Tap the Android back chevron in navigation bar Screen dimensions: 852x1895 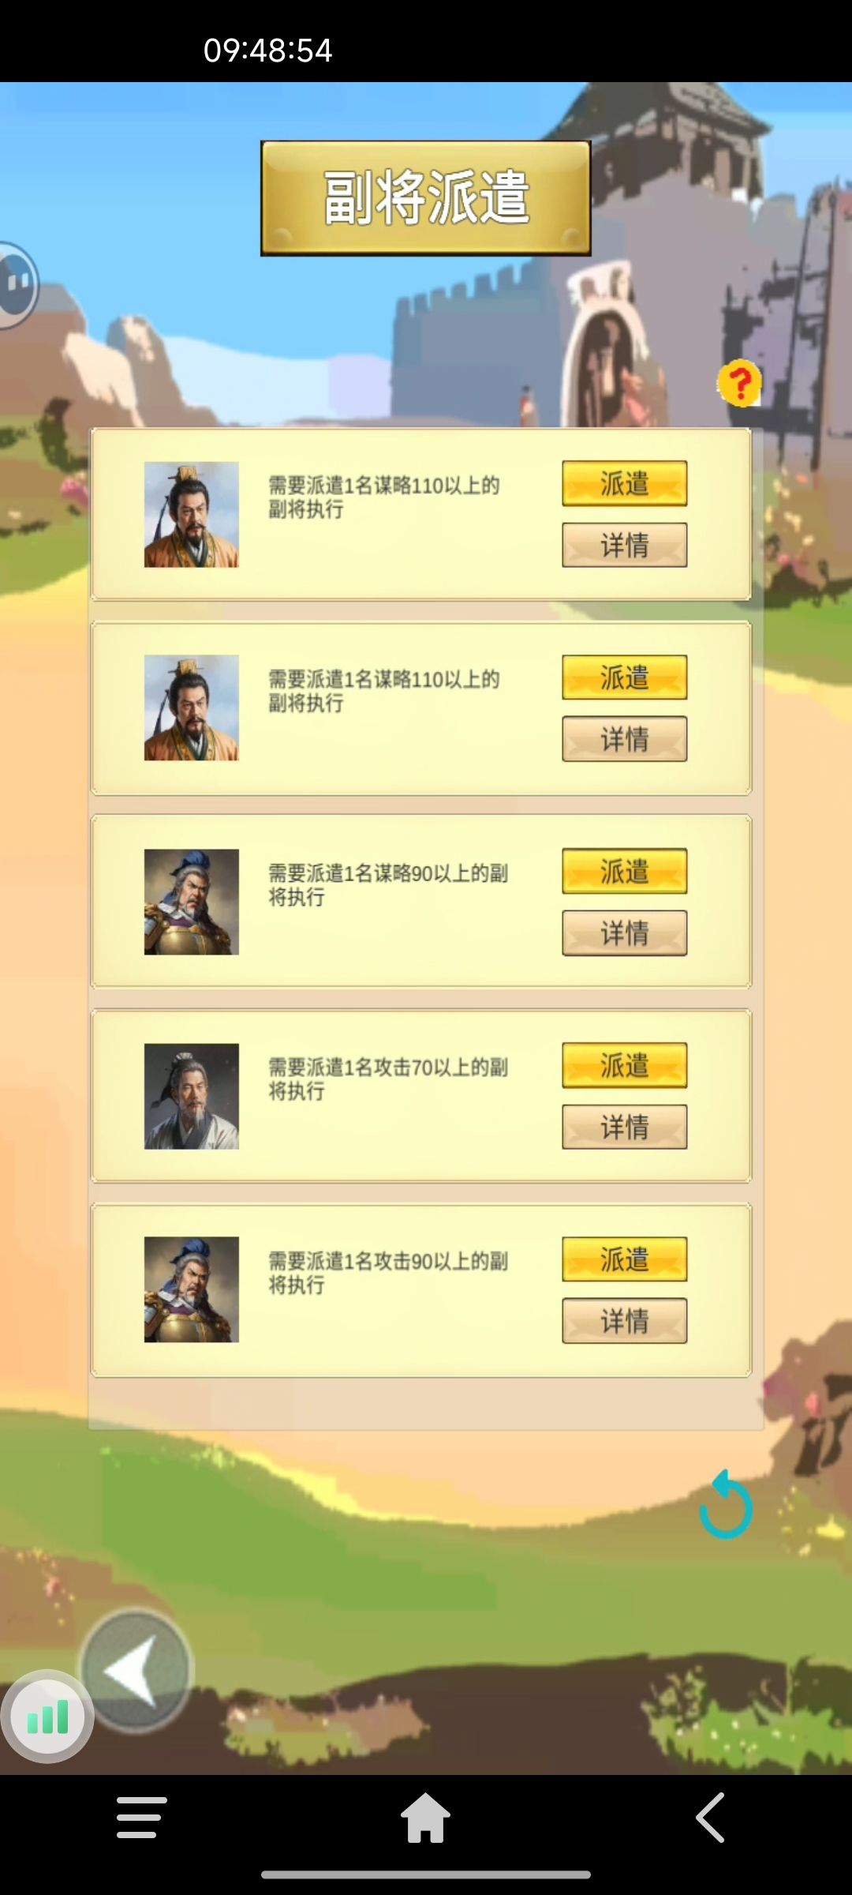coord(710,1817)
